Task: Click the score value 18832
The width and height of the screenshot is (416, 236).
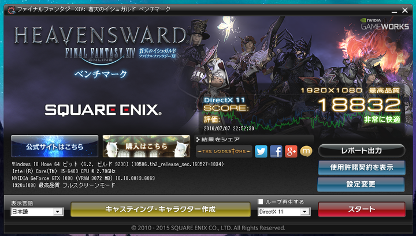Action: click(x=359, y=104)
